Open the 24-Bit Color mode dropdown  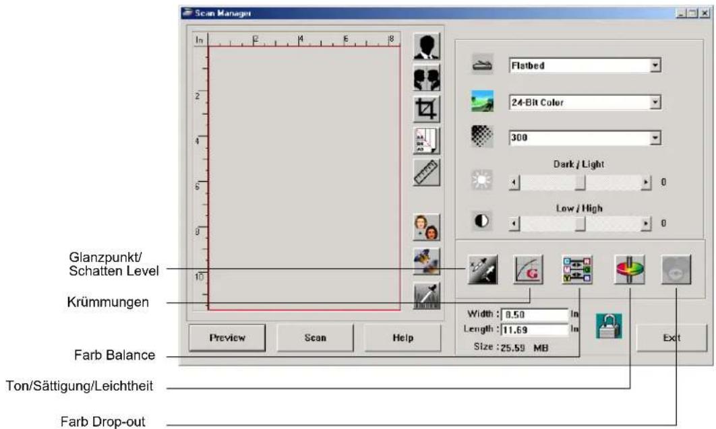pyautogui.click(x=585, y=102)
